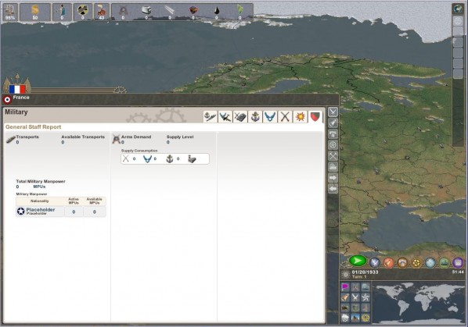Click the worker population indicator
Image resolution: width=468 pixels, height=327 pixels.
click(62, 12)
